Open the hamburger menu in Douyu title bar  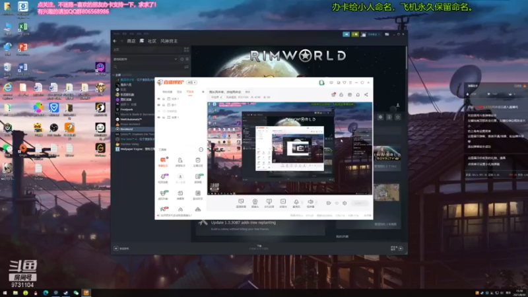coord(350,82)
